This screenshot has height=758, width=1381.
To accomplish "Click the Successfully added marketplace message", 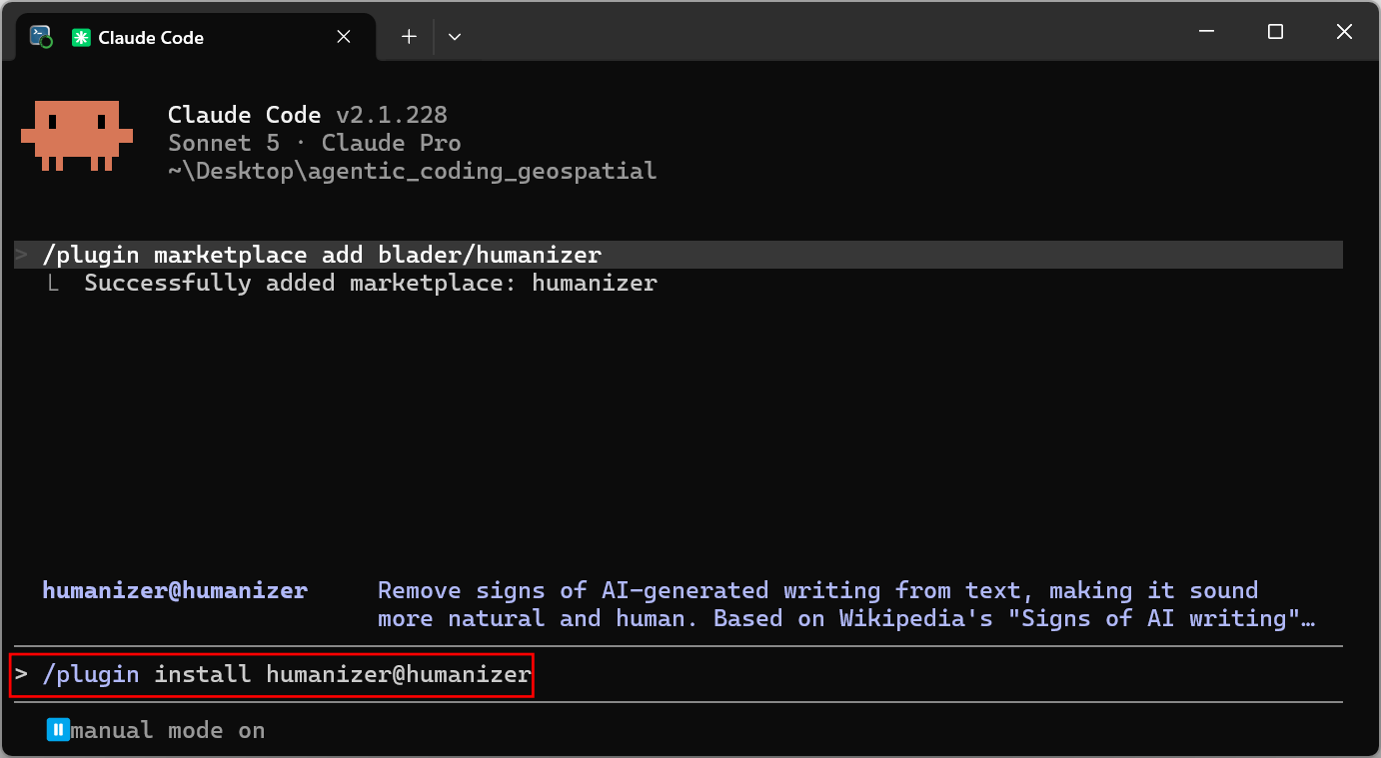I will [x=371, y=283].
